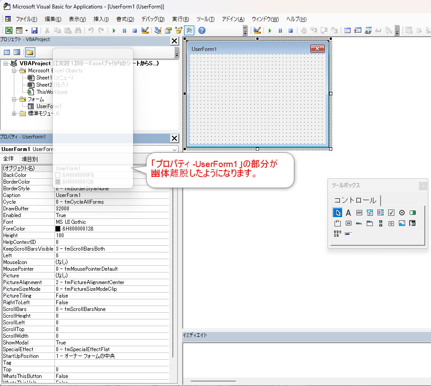
Task: Collapse the フォーム folder node
Action: 14,99
